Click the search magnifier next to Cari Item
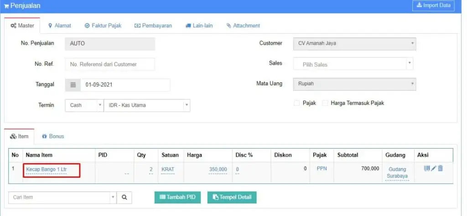Image resolution: width=467 pixels, height=216 pixels. [x=125, y=197]
